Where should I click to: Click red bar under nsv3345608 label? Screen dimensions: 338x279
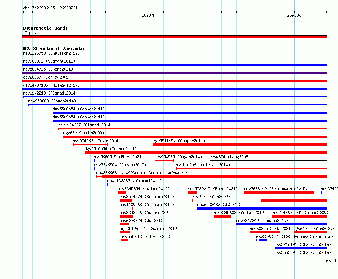(x=223, y=216)
